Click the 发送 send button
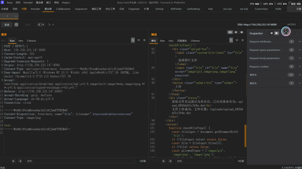 tap(7, 25)
